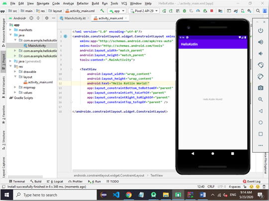This screenshot has width=269, height=201.
Task: Open the Event Log
Action: coord(252,181)
